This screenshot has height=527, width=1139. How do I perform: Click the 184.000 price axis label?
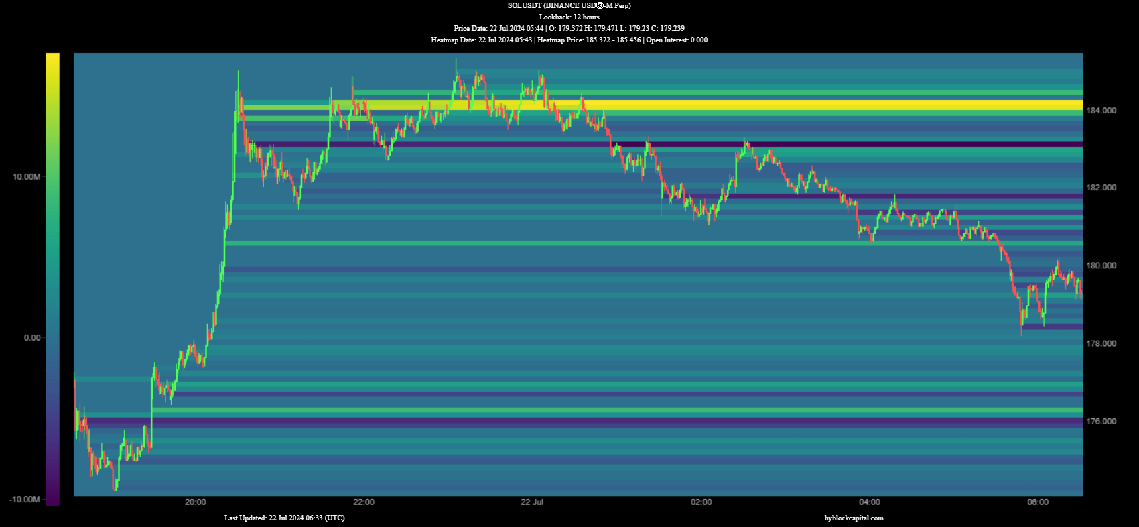(x=1101, y=110)
